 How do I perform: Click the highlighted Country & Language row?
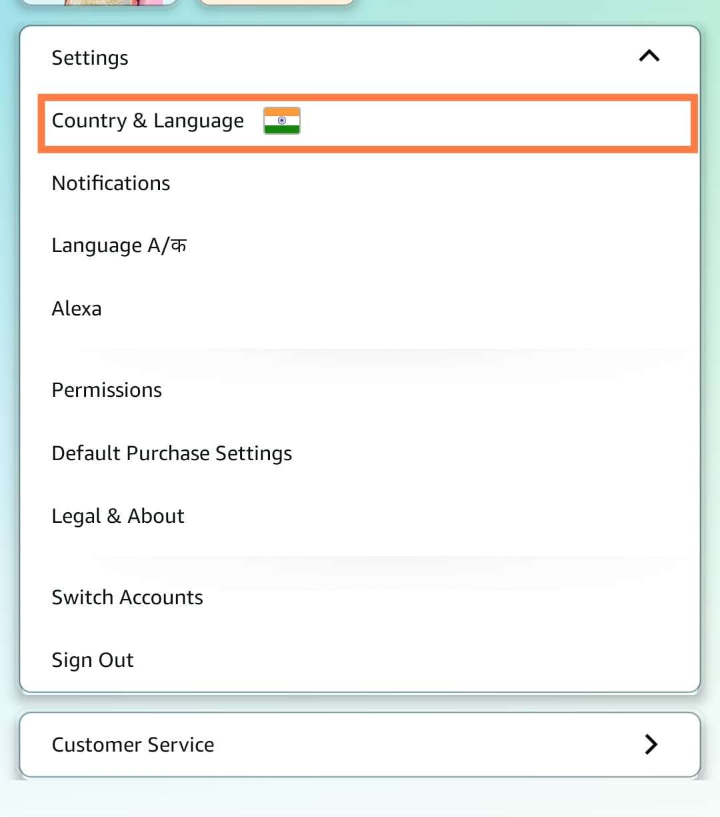tap(147, 121)
